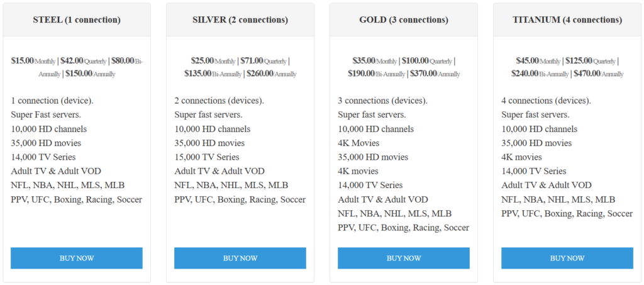Click "1 connection (device)." in STEEL plan
Viewport: 644px width, 285px height.
[x=52, y=101]
